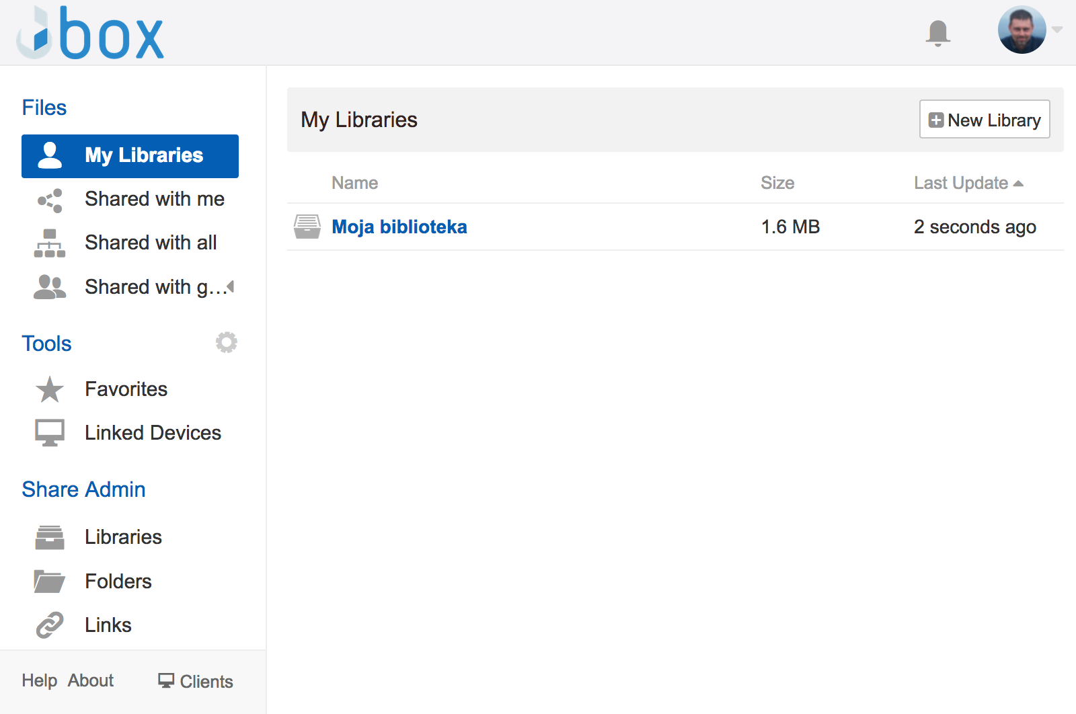Click the Favorites star icon
This screenshot has width=1076, height=714.
pyautogui.click(x=50, y=389)
